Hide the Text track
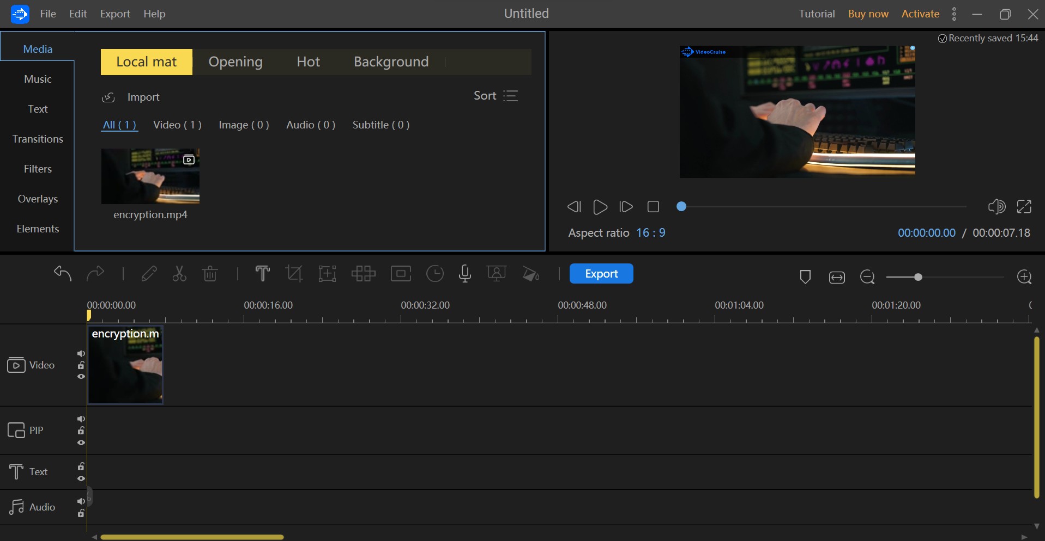The height and width of the screenshot is (541, 1045). pyautogui.click(x=81, y=479)
